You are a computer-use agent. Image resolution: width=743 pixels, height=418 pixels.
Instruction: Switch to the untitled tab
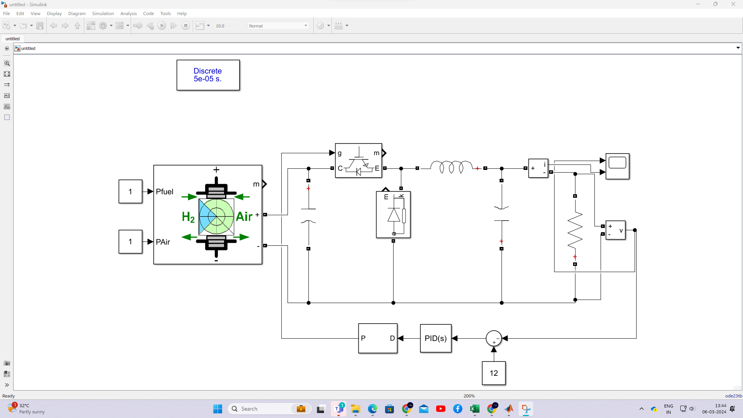(x=12, y=39)
